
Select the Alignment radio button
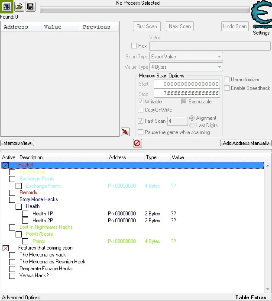click(x=192, y=118)
